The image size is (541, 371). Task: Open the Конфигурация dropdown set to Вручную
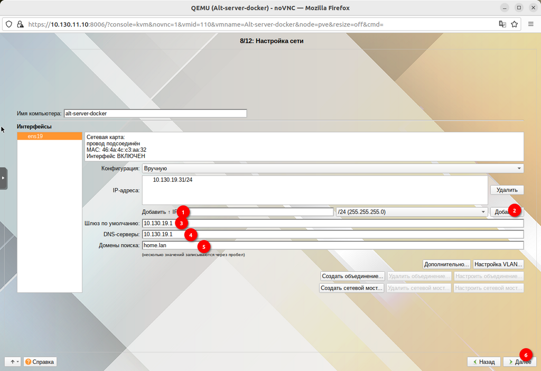click(x=332, y=168)
